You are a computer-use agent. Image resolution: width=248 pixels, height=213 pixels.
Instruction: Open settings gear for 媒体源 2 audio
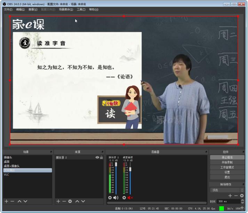[x=110, y=198]
